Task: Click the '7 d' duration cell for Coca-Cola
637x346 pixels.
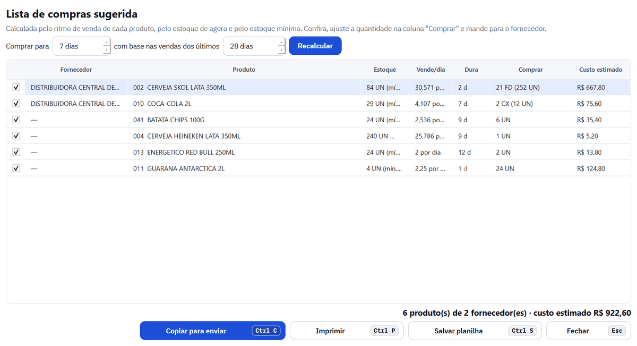Action: click(471, 104)
